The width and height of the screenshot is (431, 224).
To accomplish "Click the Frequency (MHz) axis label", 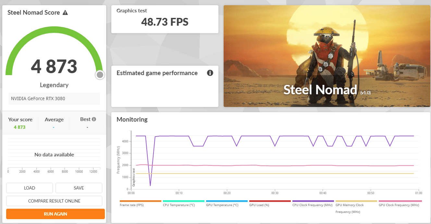I will pyautogui.click(x=118, y=160).
